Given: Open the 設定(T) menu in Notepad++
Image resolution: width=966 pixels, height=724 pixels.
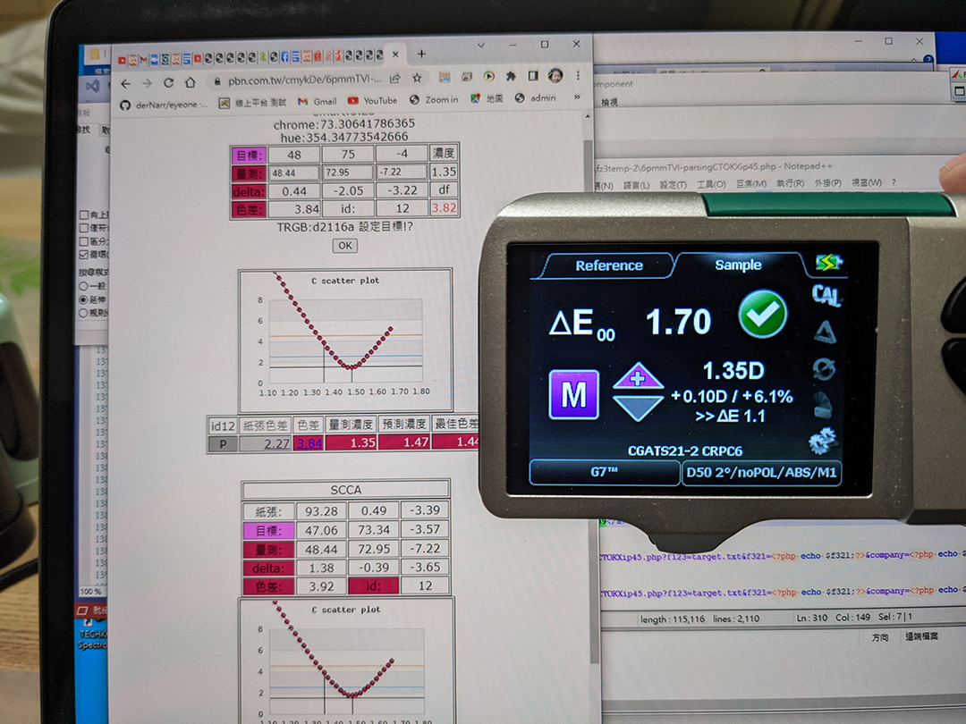Looking at the screenshot, I should [673, 185].
